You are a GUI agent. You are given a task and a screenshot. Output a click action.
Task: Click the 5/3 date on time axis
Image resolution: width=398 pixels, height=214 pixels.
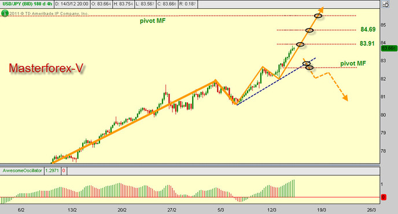(x=221, y=210)
